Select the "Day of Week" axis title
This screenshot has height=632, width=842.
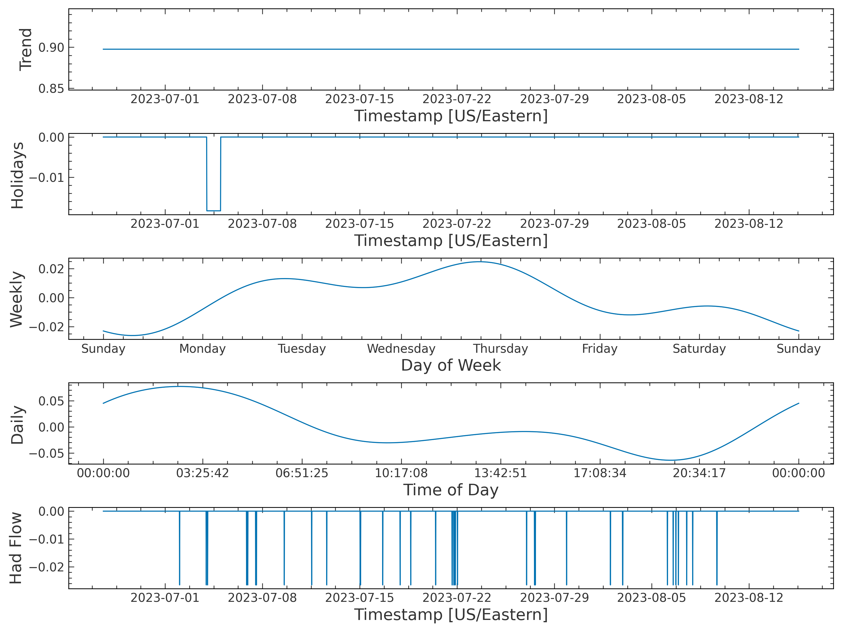(451, 365)
